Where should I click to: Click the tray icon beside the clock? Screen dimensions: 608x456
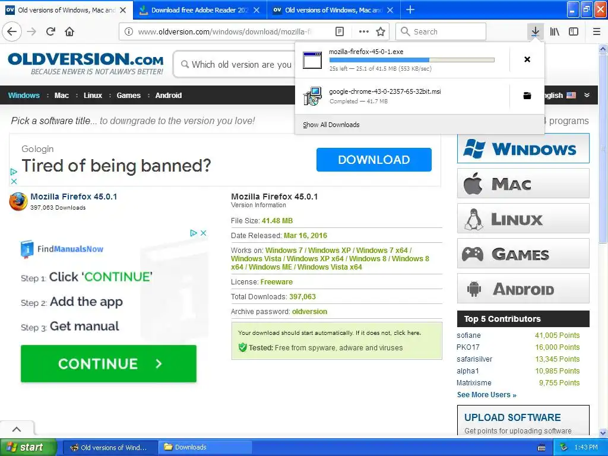[564, 447]
